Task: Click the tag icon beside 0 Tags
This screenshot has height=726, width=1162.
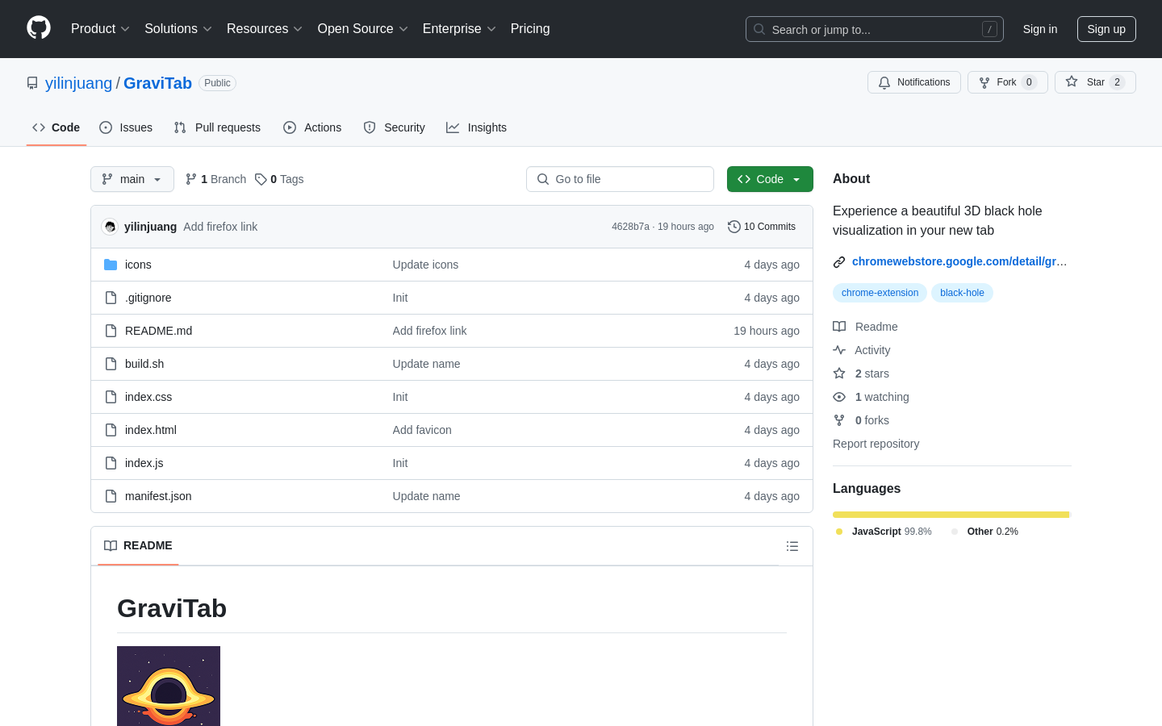Action: click(261, 179)
